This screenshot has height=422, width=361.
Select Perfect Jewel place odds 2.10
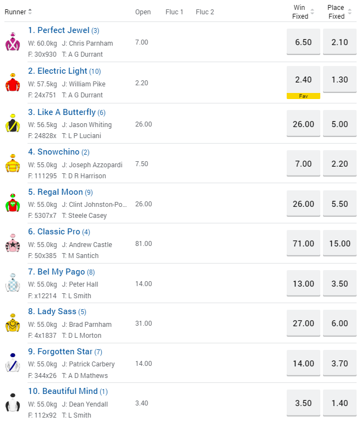pos(340,42)
